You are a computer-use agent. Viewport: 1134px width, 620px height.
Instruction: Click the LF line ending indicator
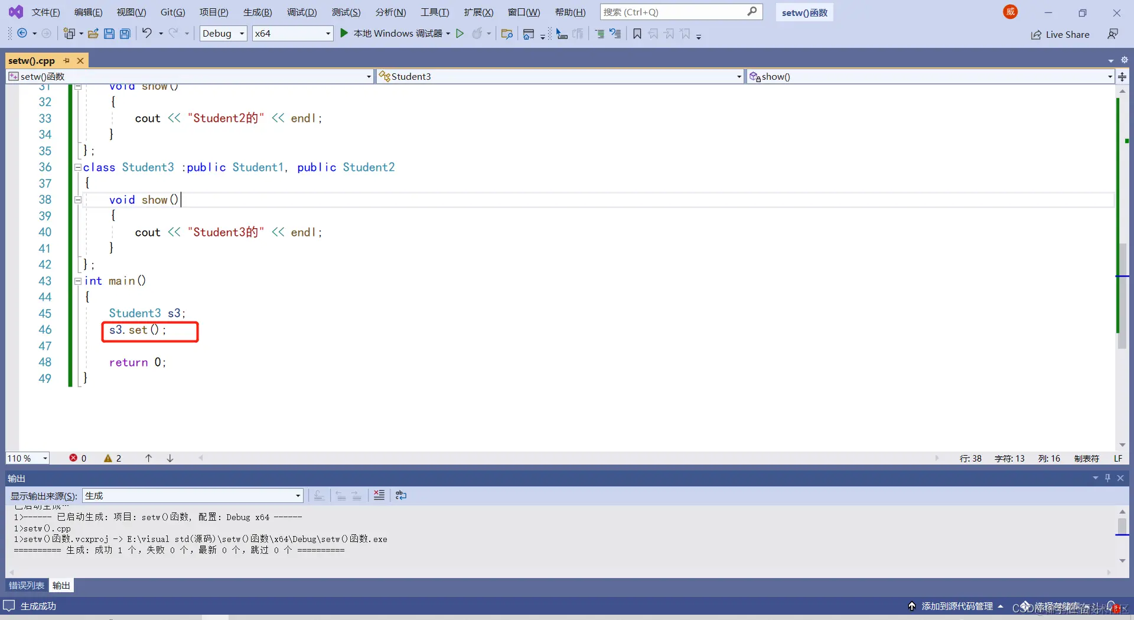click(x=1118, y=458)
